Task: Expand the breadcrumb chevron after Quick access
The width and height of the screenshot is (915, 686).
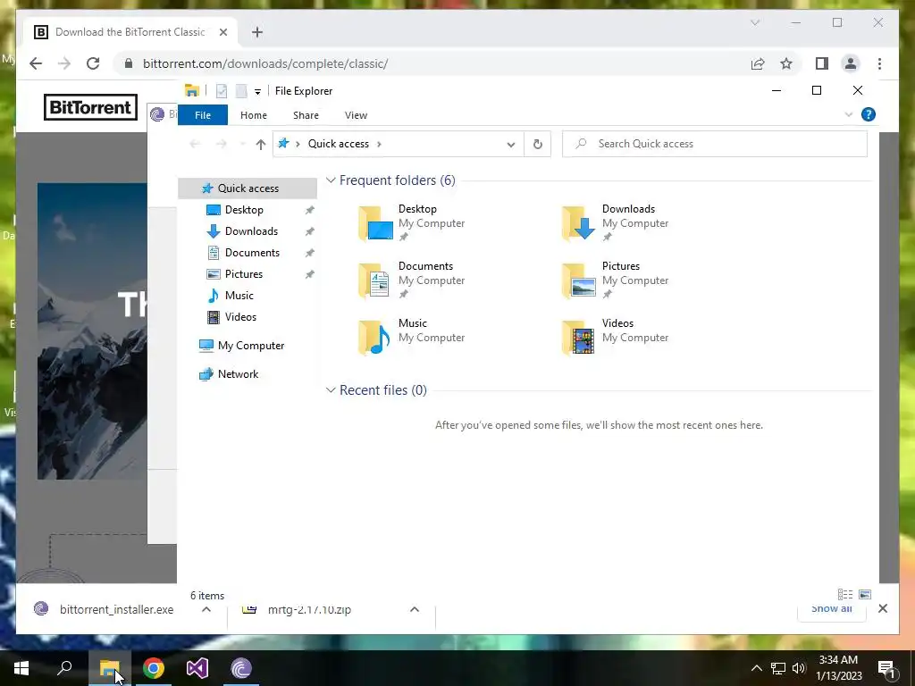Action: [x=379, y=144]
